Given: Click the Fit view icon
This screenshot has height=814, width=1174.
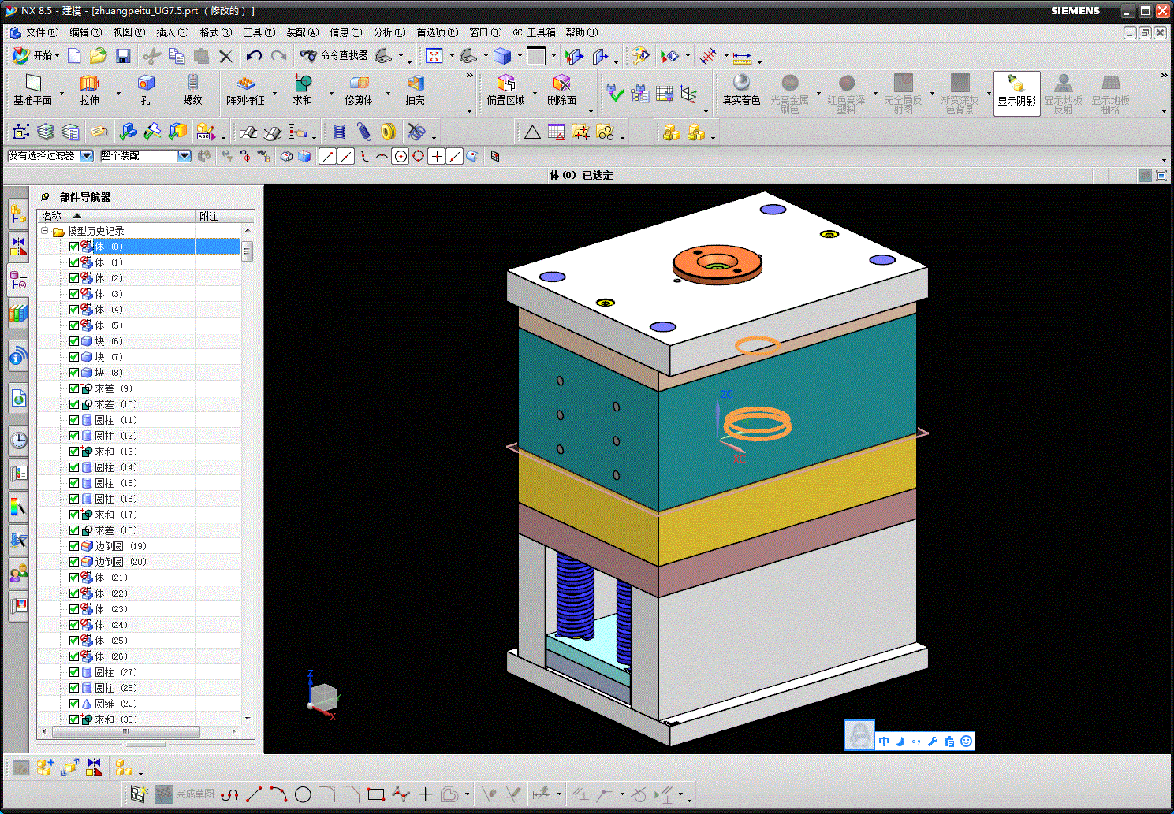Looking at the screenshot, I should tap(434, 56).
